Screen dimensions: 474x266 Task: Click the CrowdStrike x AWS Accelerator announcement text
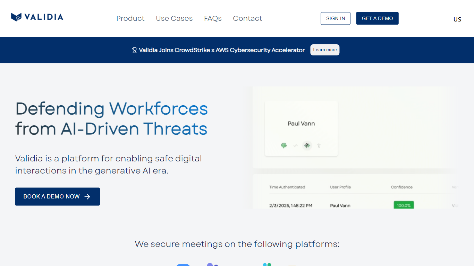(222, 50)
